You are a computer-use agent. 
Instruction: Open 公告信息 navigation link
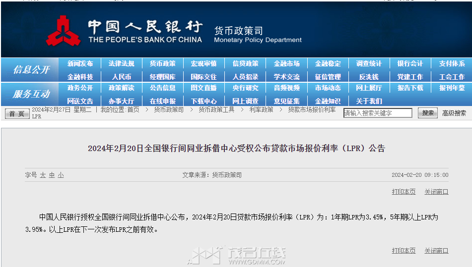point(163,88)
